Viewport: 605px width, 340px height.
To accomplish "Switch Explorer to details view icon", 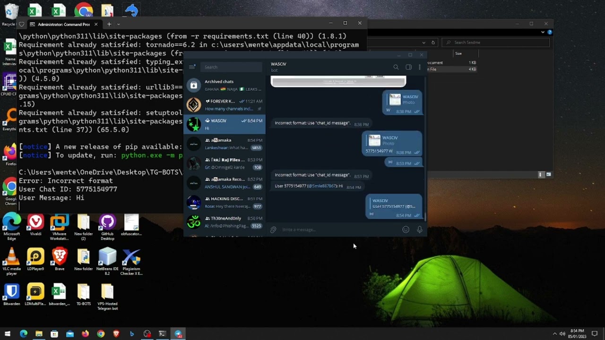I will (541, 174).
